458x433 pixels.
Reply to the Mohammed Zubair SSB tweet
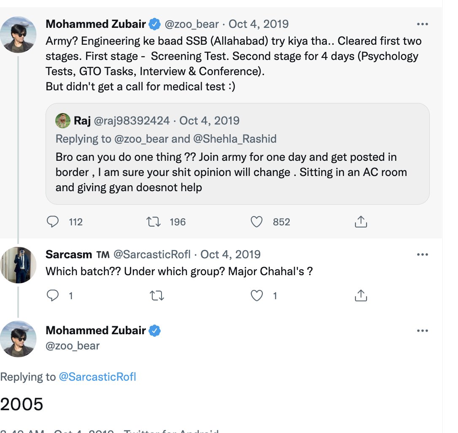53,222
